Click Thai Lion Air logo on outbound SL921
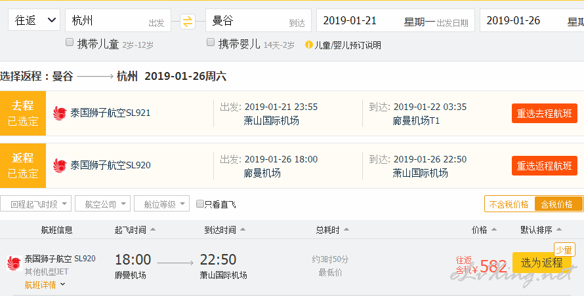 pyautogui.click(x=60, y=113)
